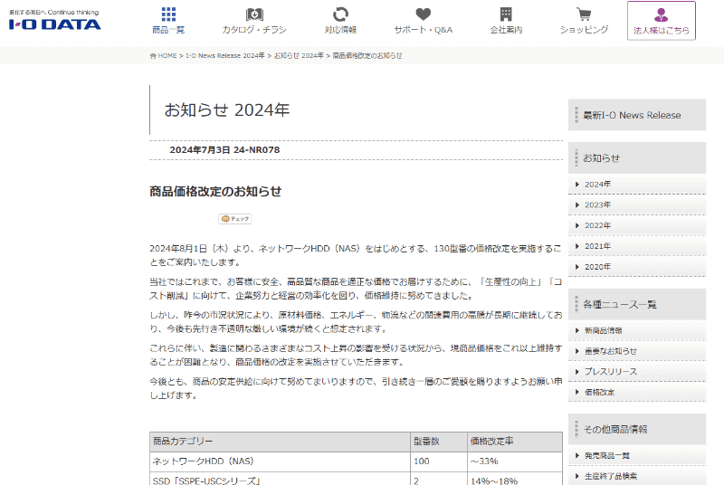Click the arrow beside プレスリリース
This screenshot has height=485, width=724.
click(x=577, y=372)
